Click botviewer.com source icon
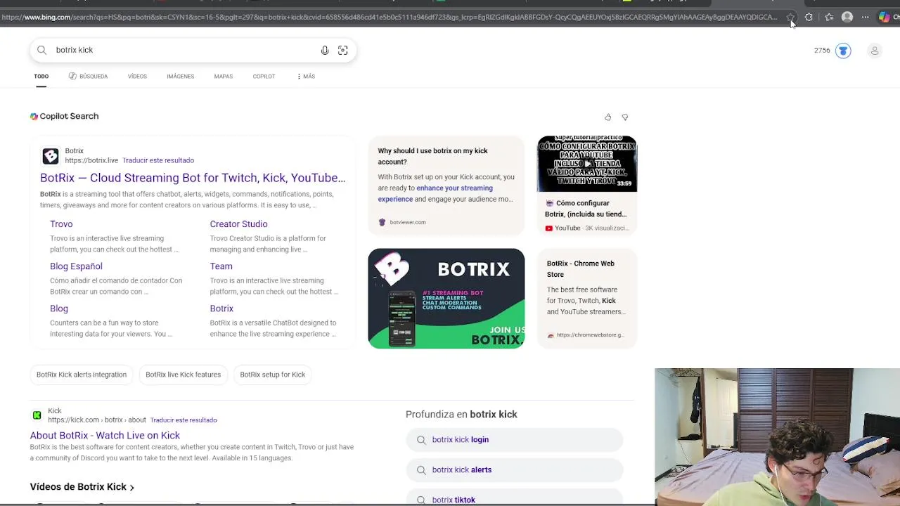 coord(382,222)
